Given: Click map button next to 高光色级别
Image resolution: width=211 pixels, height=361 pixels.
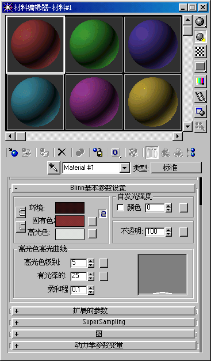Looking at the screenshot, I should pyautogui.click(x=103, y=263).
